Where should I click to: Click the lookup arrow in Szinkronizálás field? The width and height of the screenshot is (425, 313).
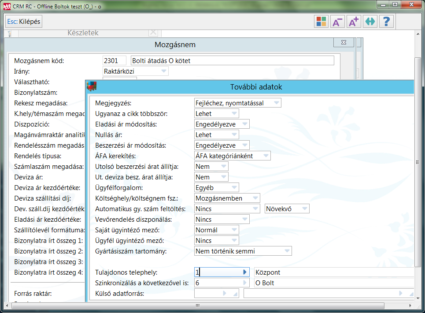tap(245, 283)
